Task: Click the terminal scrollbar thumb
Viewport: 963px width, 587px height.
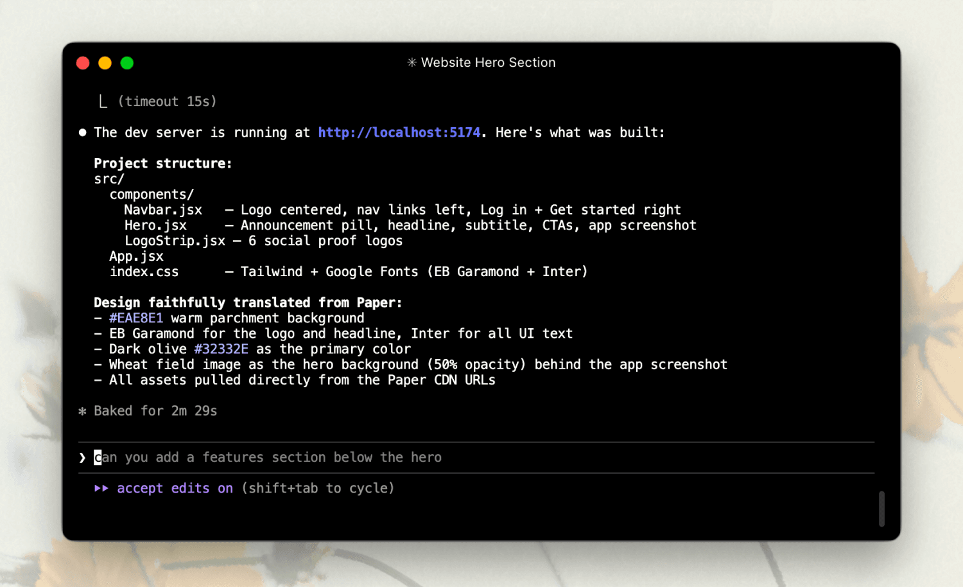Action: tap(881, 509)
